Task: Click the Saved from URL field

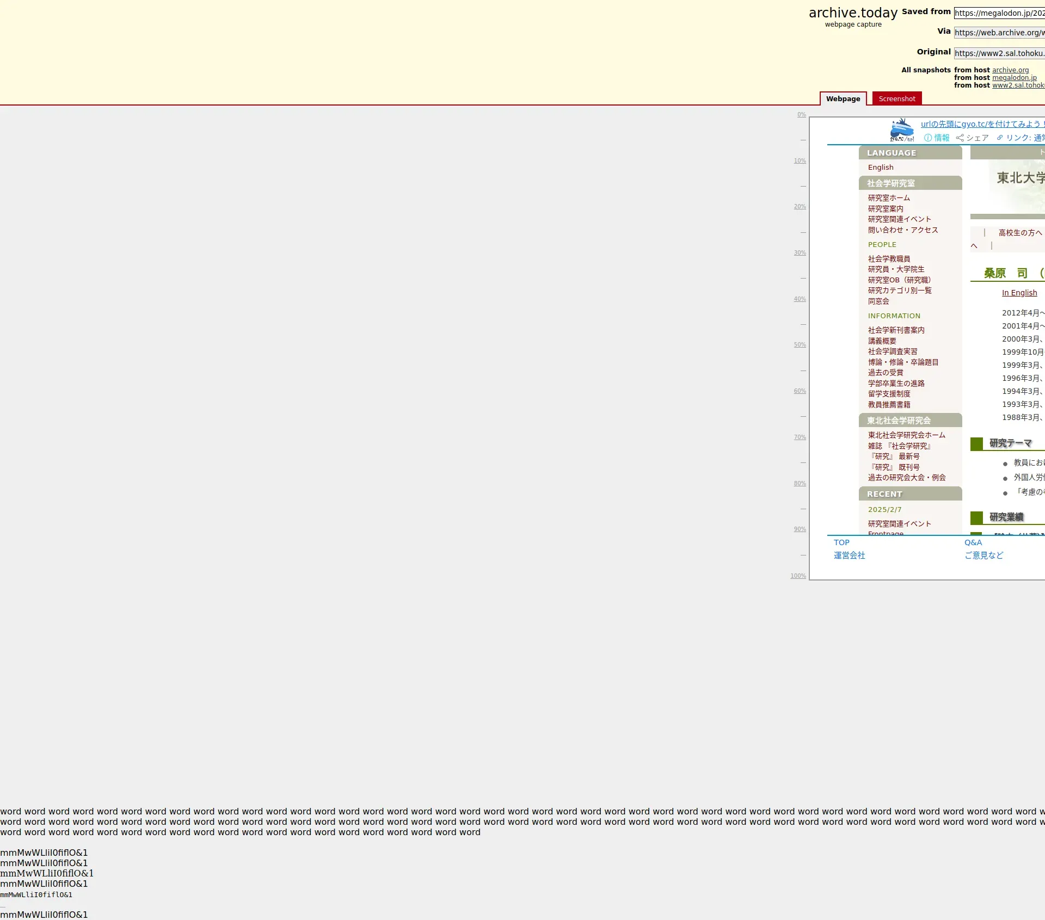Action: pos(999,13)
